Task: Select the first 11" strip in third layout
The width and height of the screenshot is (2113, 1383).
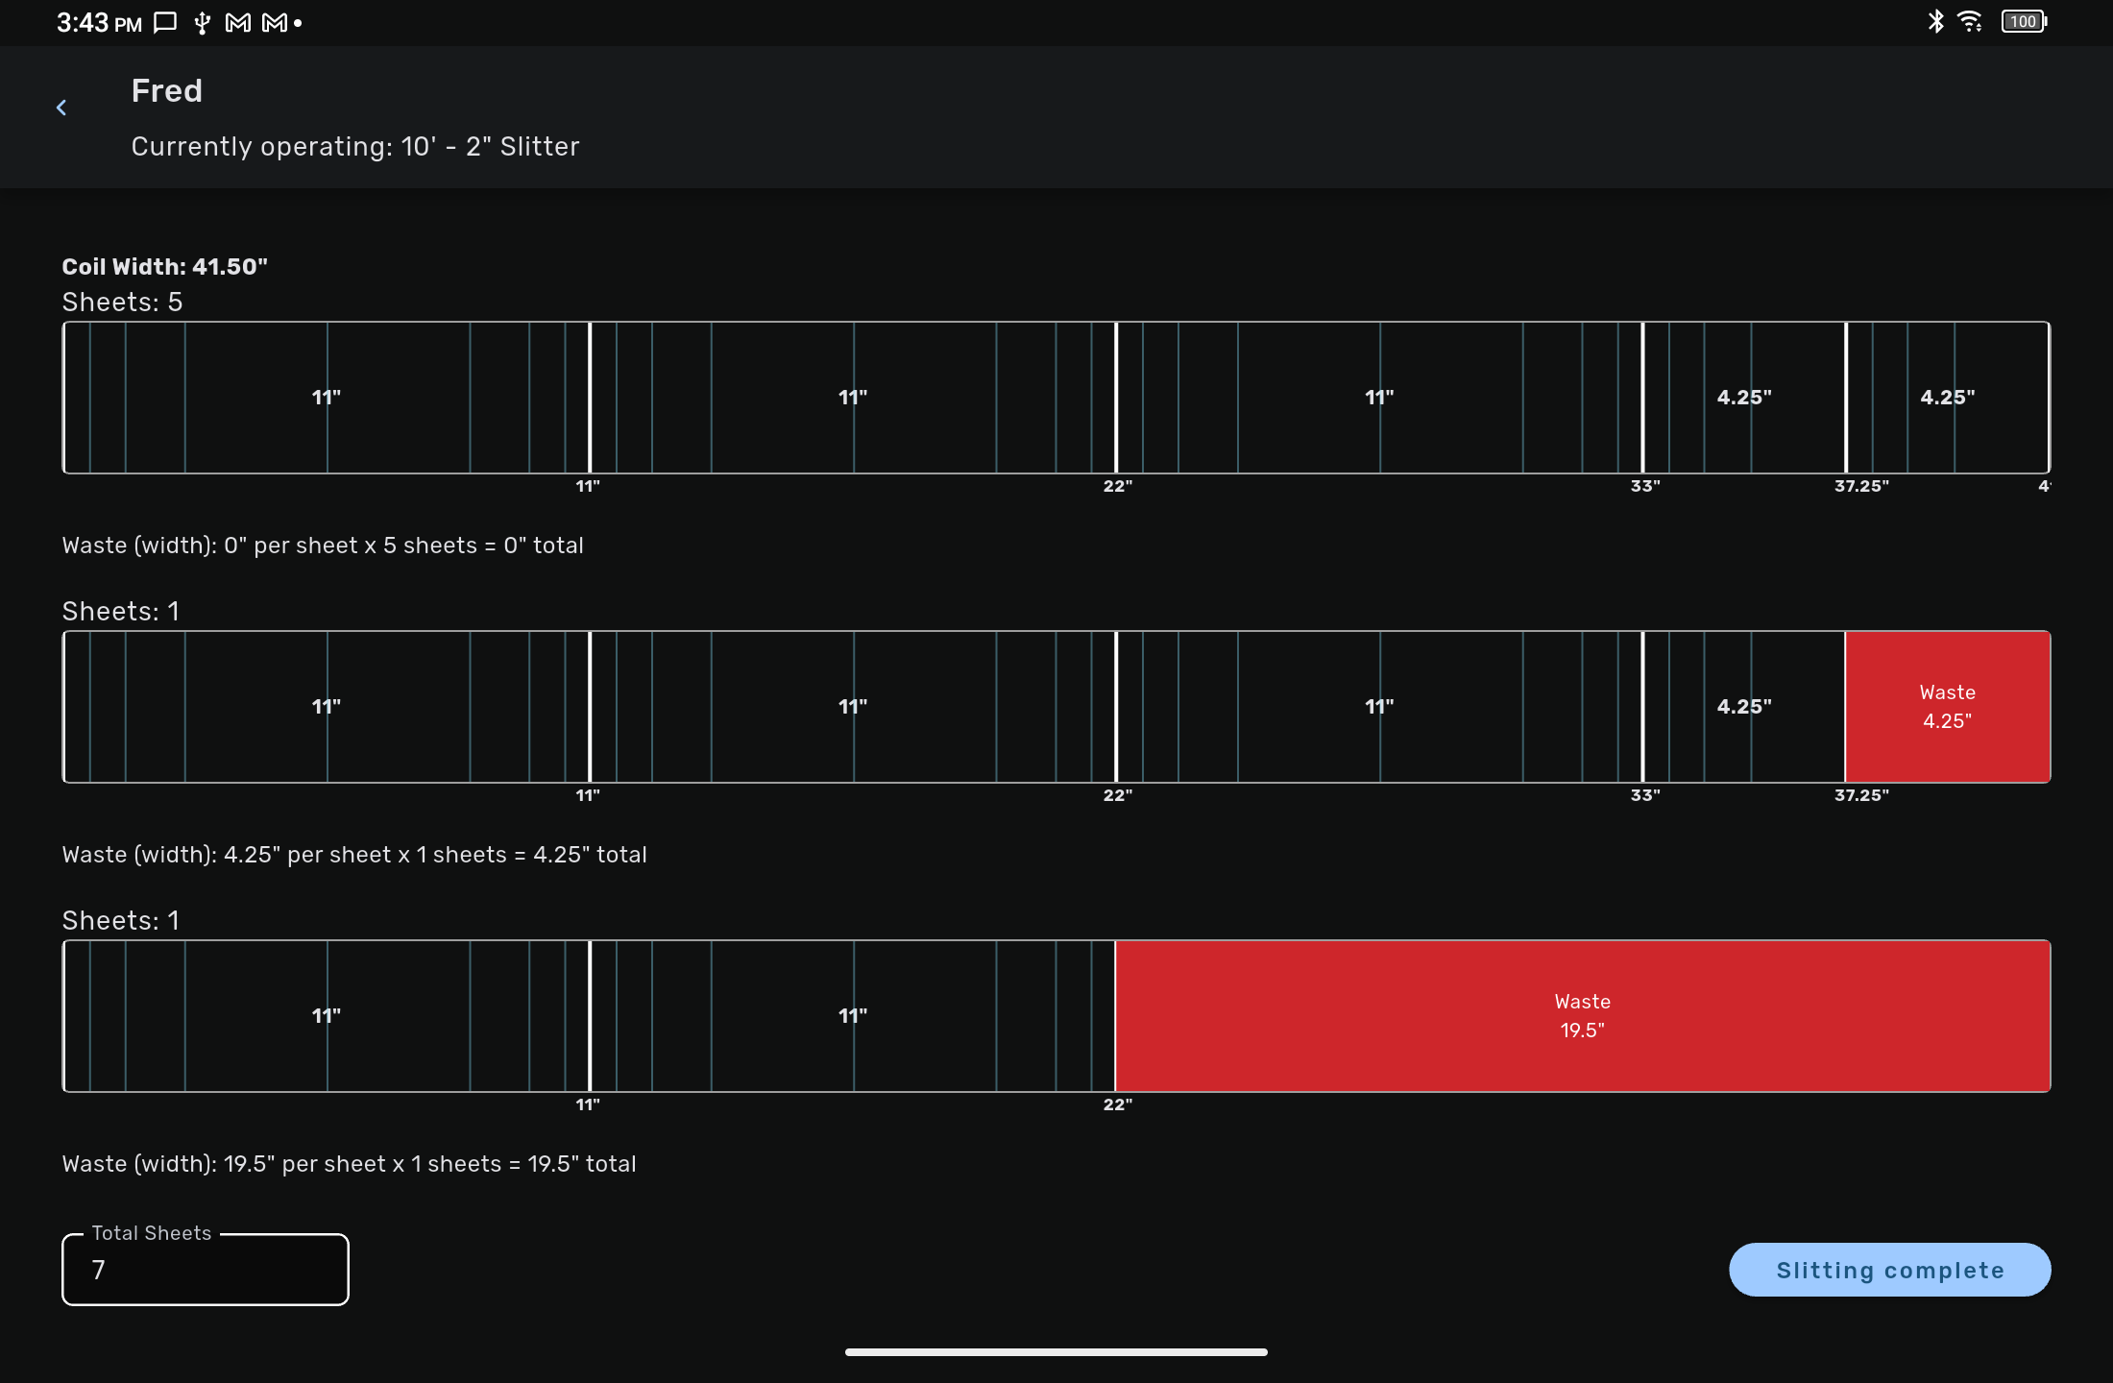Action: (327, 1015)
